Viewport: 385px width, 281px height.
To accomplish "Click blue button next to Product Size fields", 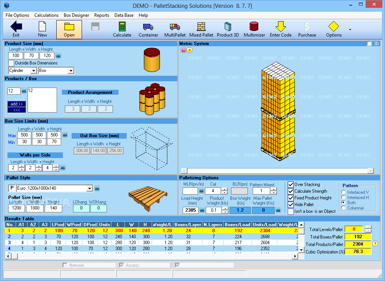I will (58, 56).
